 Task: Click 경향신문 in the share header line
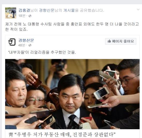(46, 10)
